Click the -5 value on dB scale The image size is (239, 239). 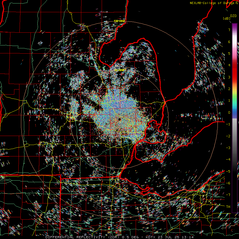click(x=228, y=172)
